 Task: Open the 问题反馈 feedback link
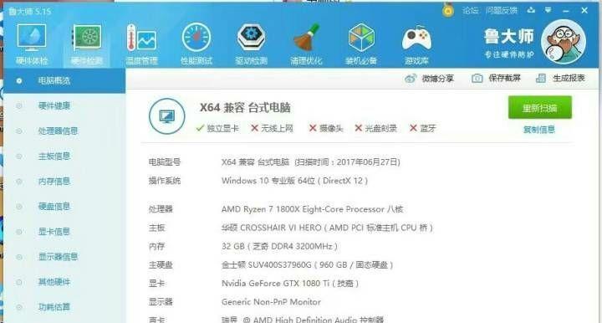pyautogui.click(x=501, y=10)
